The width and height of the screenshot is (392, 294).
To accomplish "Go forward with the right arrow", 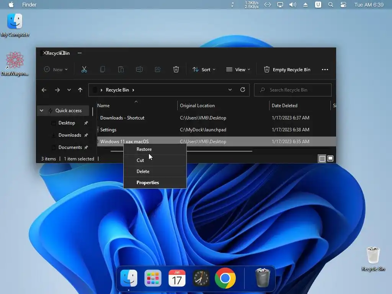I will 57,90.
